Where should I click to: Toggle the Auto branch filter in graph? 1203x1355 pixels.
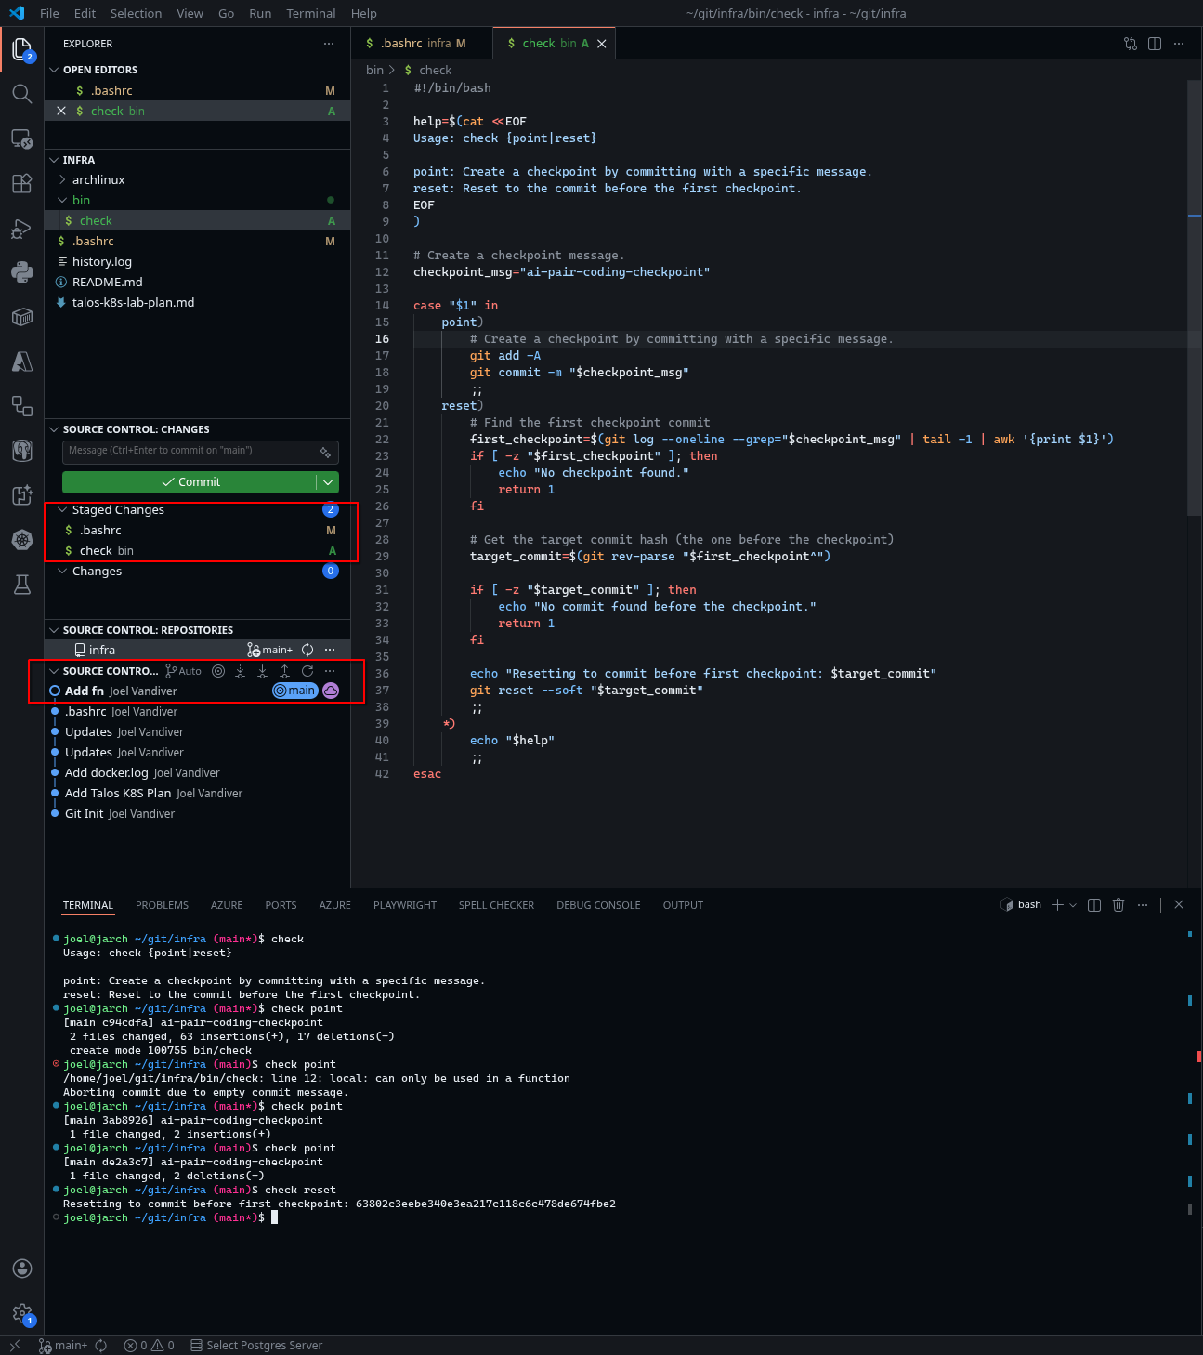[x=184, y=671]
